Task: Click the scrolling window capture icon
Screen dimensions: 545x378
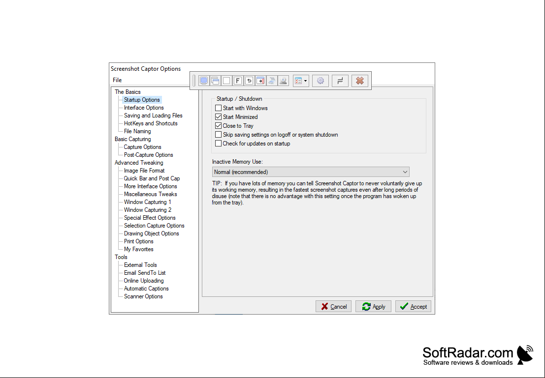Action: [260, 81]
